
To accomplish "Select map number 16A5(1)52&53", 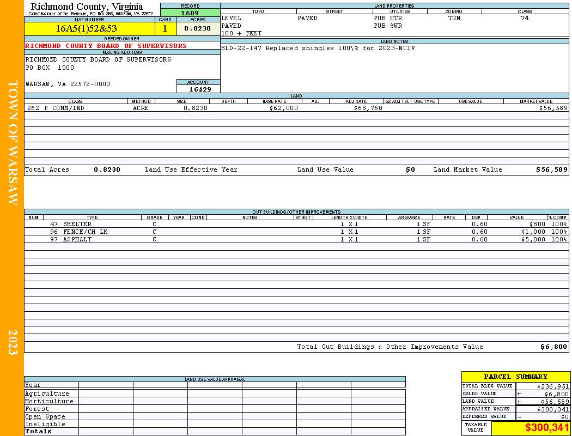I will coord(87,28).
